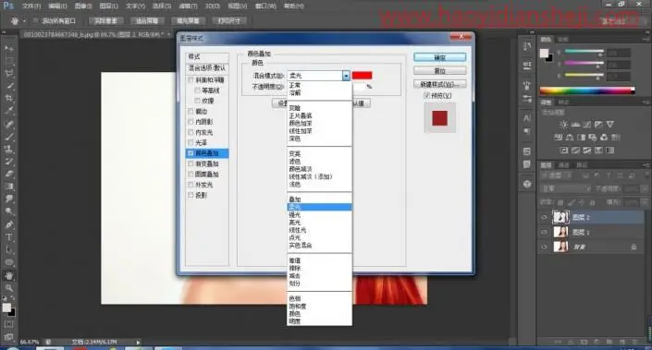Select the Lasso tool
The image size is (652, 350).
[x=9, y=74]
